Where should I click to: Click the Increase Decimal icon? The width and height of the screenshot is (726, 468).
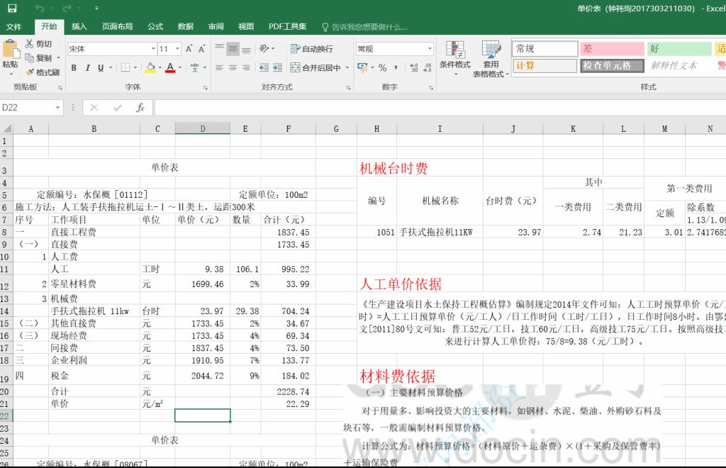pyautogui.click(x=413, y=67)
